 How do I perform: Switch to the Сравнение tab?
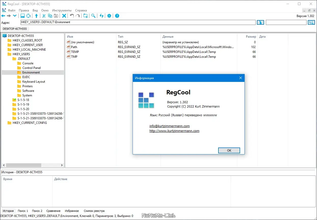coord(53,211)
